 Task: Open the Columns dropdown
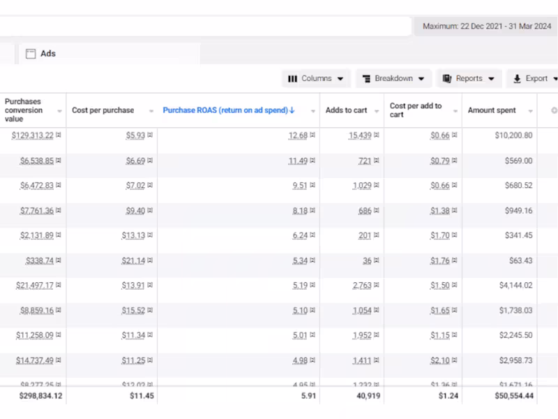316,79
